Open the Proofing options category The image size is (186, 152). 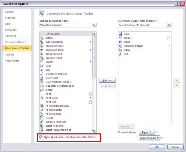(x=10, y=18)
